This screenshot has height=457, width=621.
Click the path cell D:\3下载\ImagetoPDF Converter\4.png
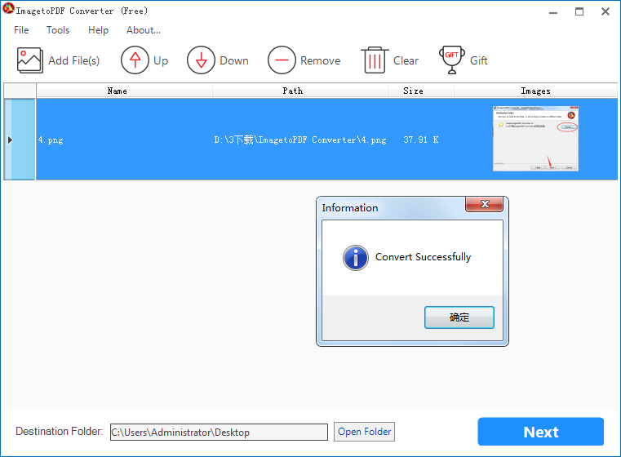click(x=300, y=140)
